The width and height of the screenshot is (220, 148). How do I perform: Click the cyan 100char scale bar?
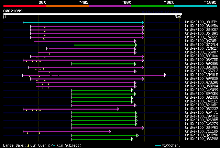pos(158,146)
